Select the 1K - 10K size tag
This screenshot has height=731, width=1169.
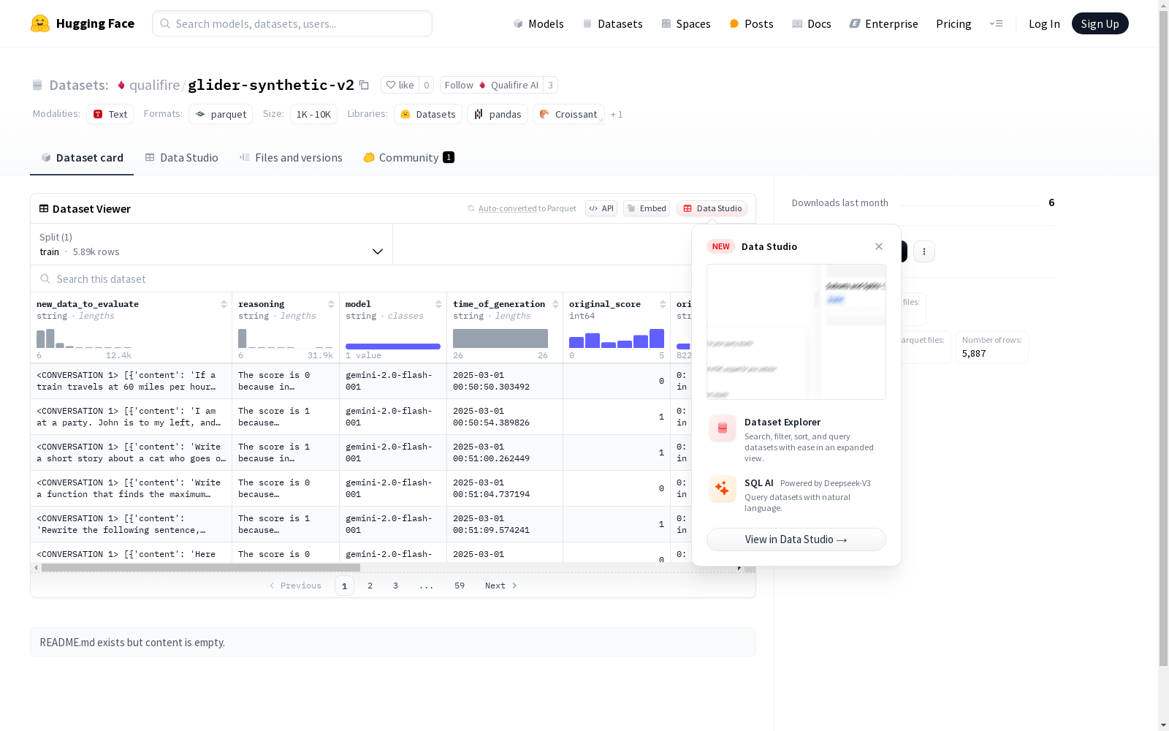coord(313,114)
